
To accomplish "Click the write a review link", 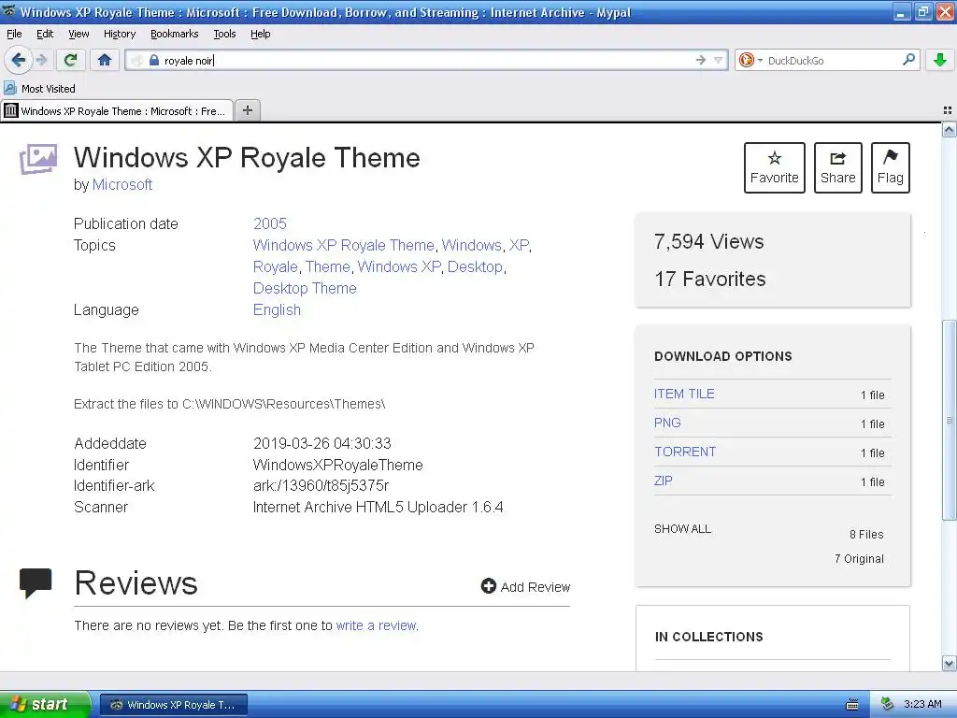I will 376,625.
